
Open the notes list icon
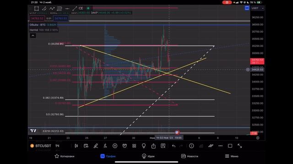pyautogui.click(x=163, y=146)
